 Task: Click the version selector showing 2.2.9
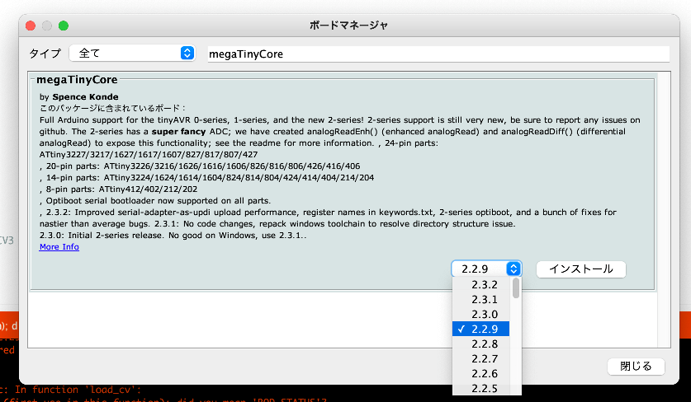[x=487, y=269]
